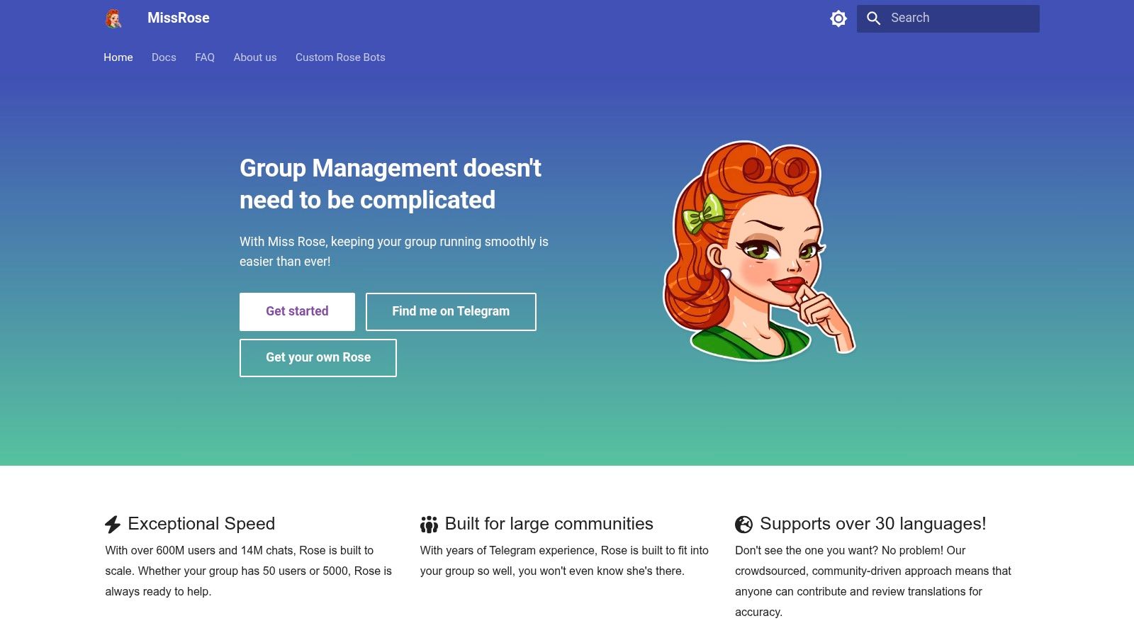This screenshot has width=1134, height=638.
Task: Click the Supports over 30 languages heading
Action: point(873,524)
